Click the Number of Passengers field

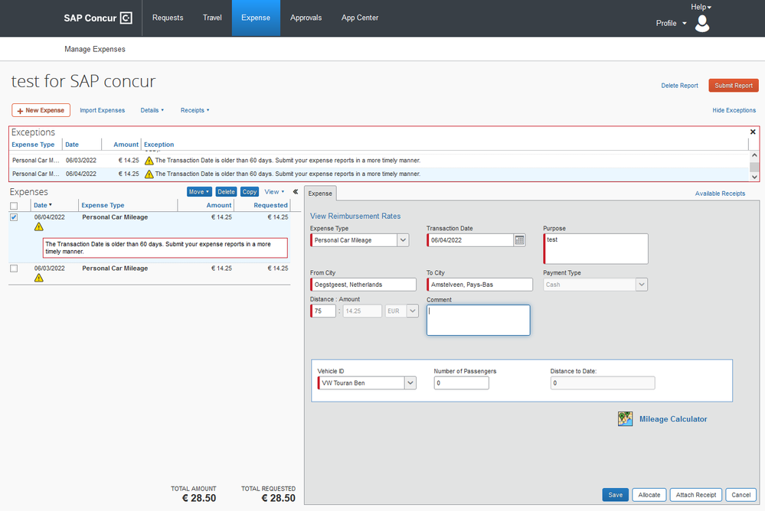(x=461, y=382)
